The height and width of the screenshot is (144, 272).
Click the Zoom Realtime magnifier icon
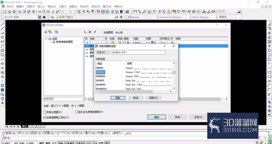point(84,12)
